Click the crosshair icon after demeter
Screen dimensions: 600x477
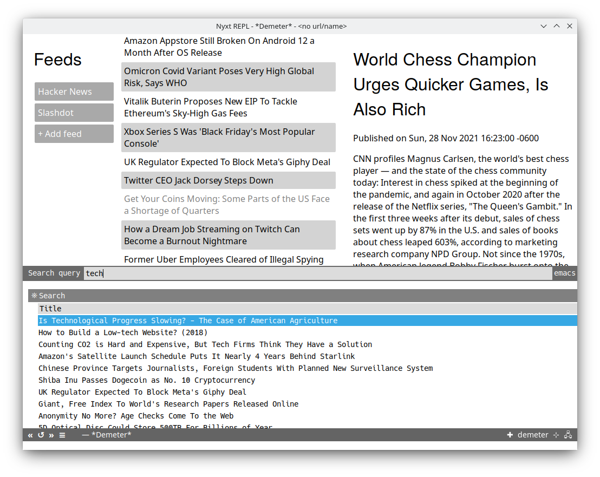point(556,435)
